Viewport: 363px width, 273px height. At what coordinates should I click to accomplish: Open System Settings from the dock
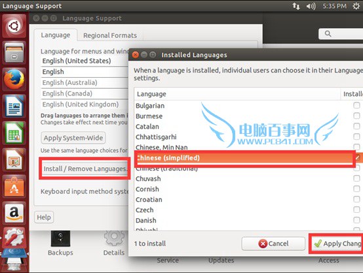pyautogui.click(x=14, y=238)
